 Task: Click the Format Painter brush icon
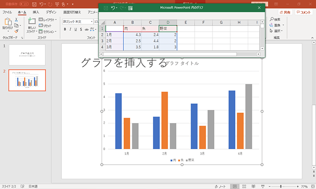click(16, 31)
